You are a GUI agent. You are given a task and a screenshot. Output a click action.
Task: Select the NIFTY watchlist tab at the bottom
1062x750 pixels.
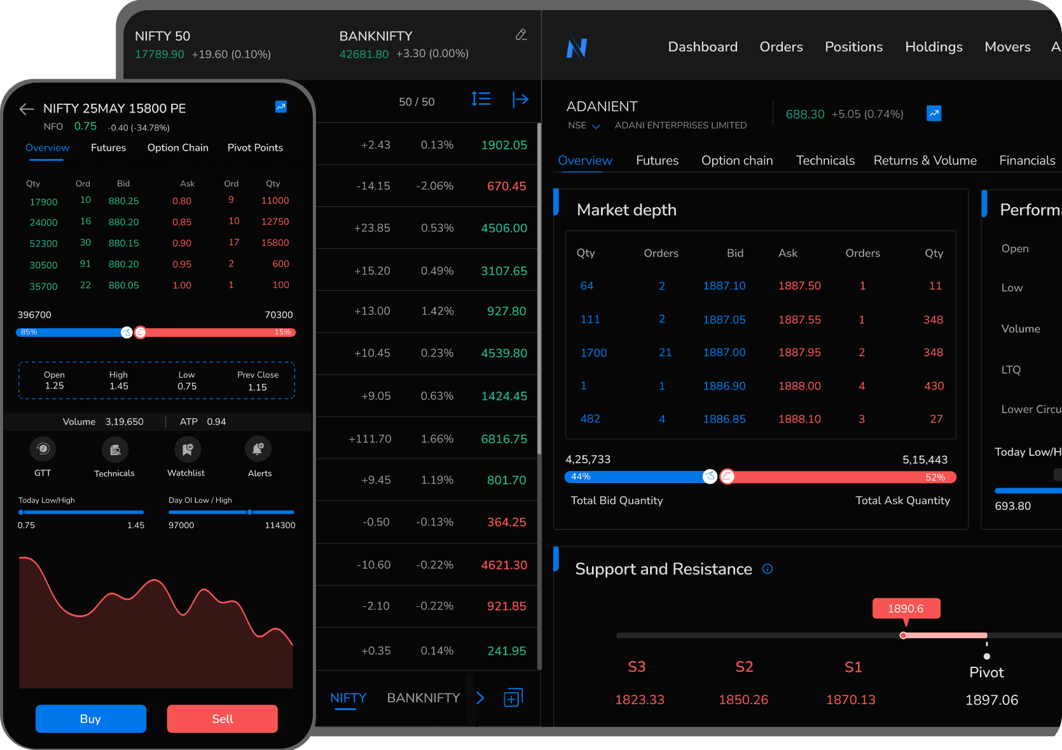point(348,697)
